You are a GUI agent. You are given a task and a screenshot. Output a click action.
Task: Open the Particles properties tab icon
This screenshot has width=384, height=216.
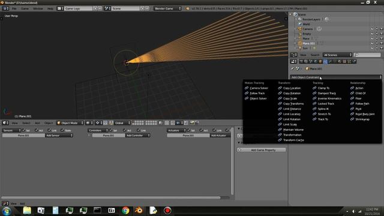click(349, 61)
